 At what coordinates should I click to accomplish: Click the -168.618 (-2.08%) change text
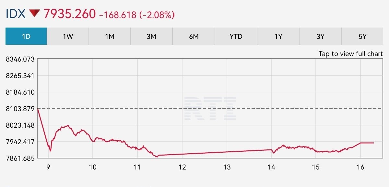pos(137,15)
